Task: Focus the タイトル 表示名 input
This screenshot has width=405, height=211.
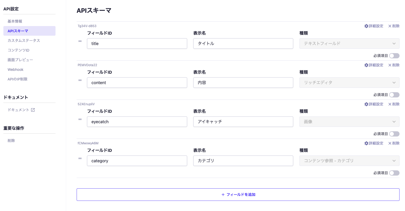Action: point(243,44)
